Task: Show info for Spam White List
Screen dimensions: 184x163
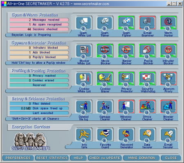Action: coord(83,29)
